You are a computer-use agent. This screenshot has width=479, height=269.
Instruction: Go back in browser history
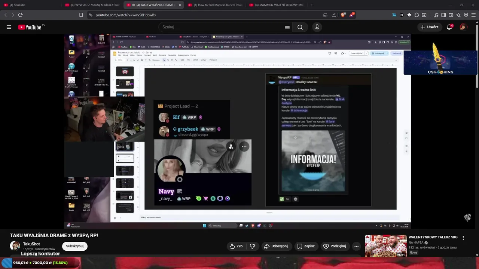click(x=5, y=15)
